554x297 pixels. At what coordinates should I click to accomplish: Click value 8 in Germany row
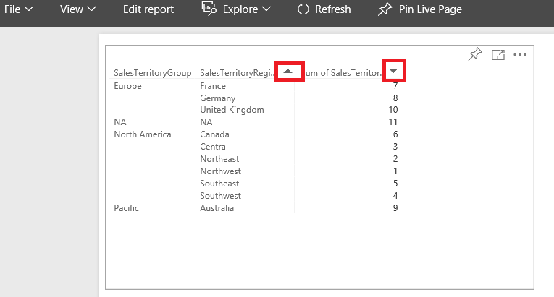(x=395, y=98)
